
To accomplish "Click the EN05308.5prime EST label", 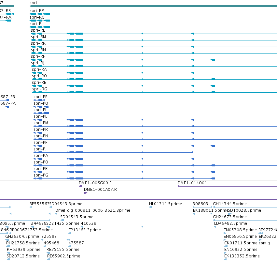I will (x=240, y=230).
